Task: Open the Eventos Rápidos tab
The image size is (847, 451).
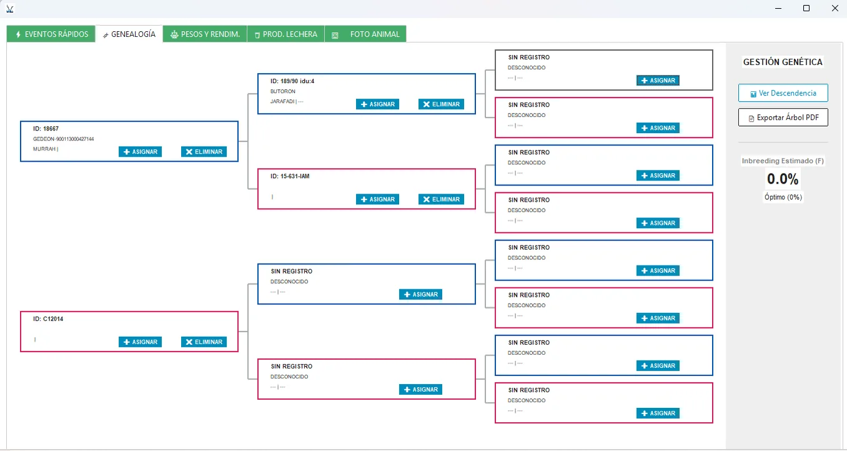Action: click(51, 34)
